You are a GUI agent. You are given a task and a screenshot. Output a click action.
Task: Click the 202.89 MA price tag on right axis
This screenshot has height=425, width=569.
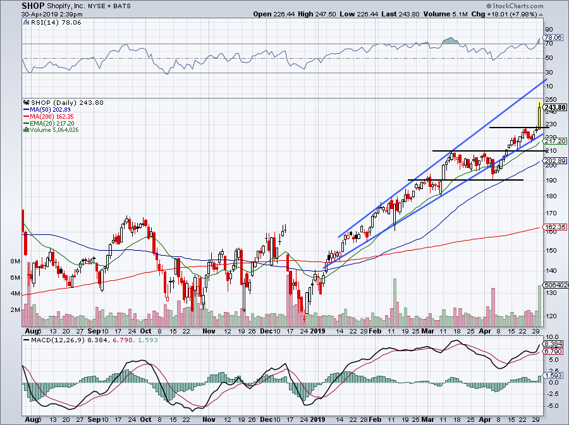click(x=555, y=161)
